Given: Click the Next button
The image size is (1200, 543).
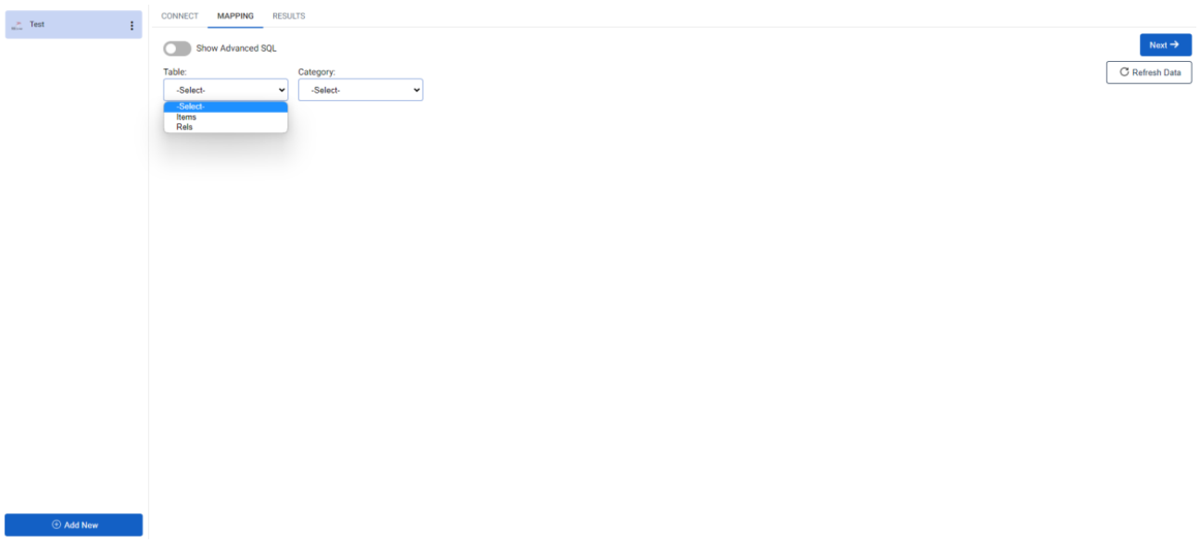Looking at the screenshot, I should click(1165, 44).
